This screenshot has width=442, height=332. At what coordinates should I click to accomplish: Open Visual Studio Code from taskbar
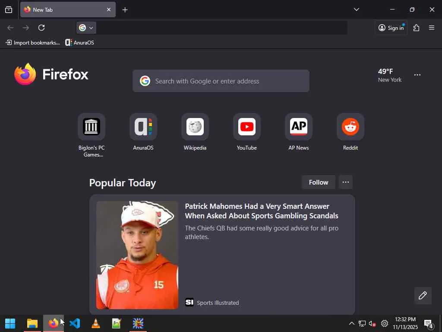75,323
